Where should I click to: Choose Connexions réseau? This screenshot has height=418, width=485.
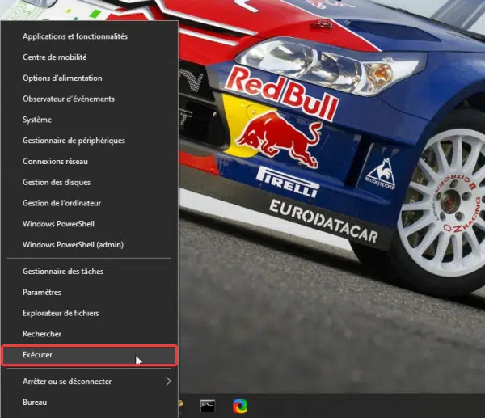(x=90, y=162)
